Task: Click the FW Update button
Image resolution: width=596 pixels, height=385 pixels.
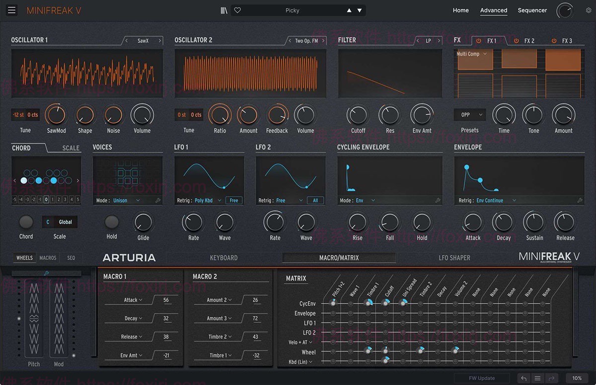Action: [x=481, y=378]
